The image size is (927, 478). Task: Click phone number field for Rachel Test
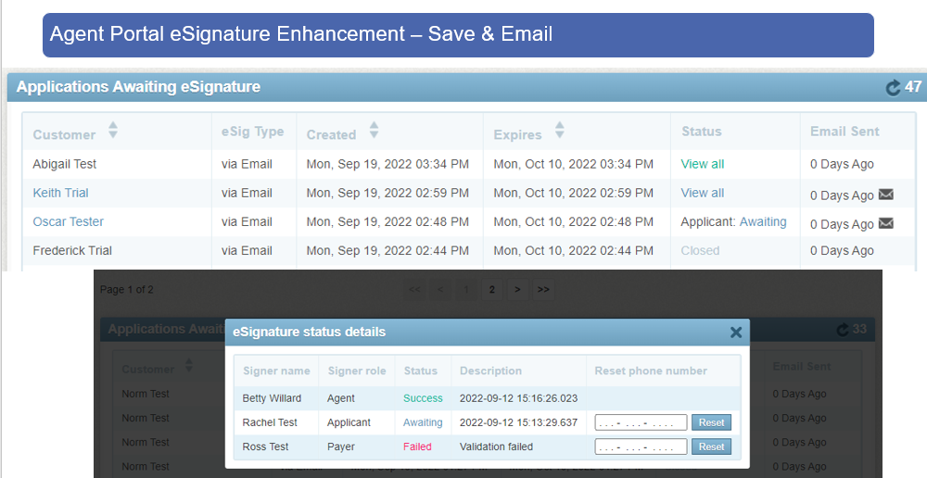click(x=641, y=422)
